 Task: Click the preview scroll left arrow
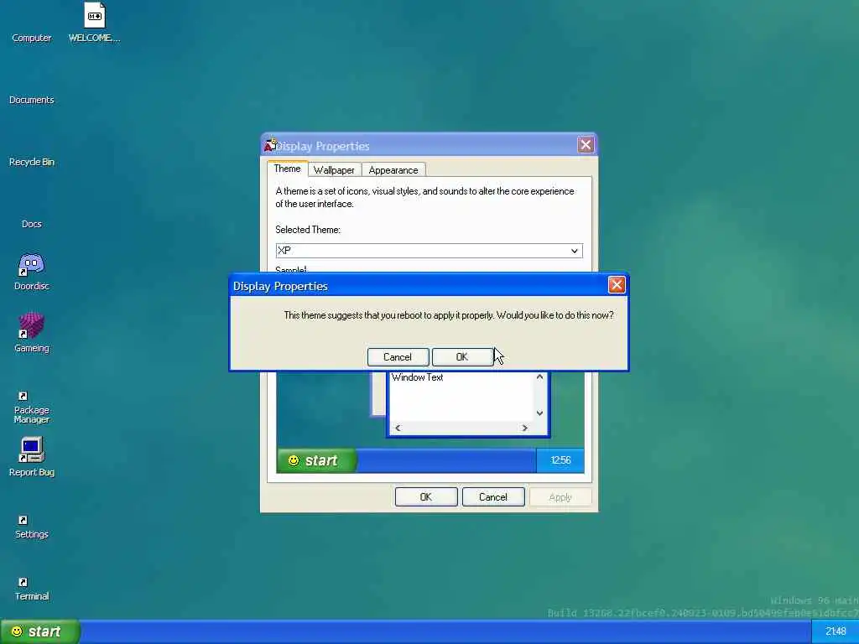click(x=398, y=428)
